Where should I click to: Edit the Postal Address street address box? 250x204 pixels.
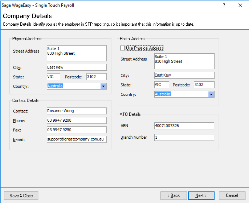coord(184,61)
